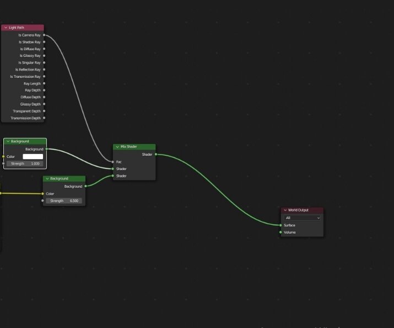
Task: Click the Background output socket of Strength 0.500 node
Action: (x=85, y=186)
